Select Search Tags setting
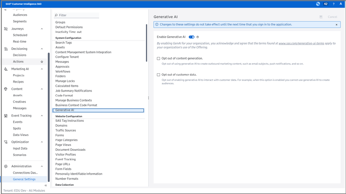 tap(63, 43)
